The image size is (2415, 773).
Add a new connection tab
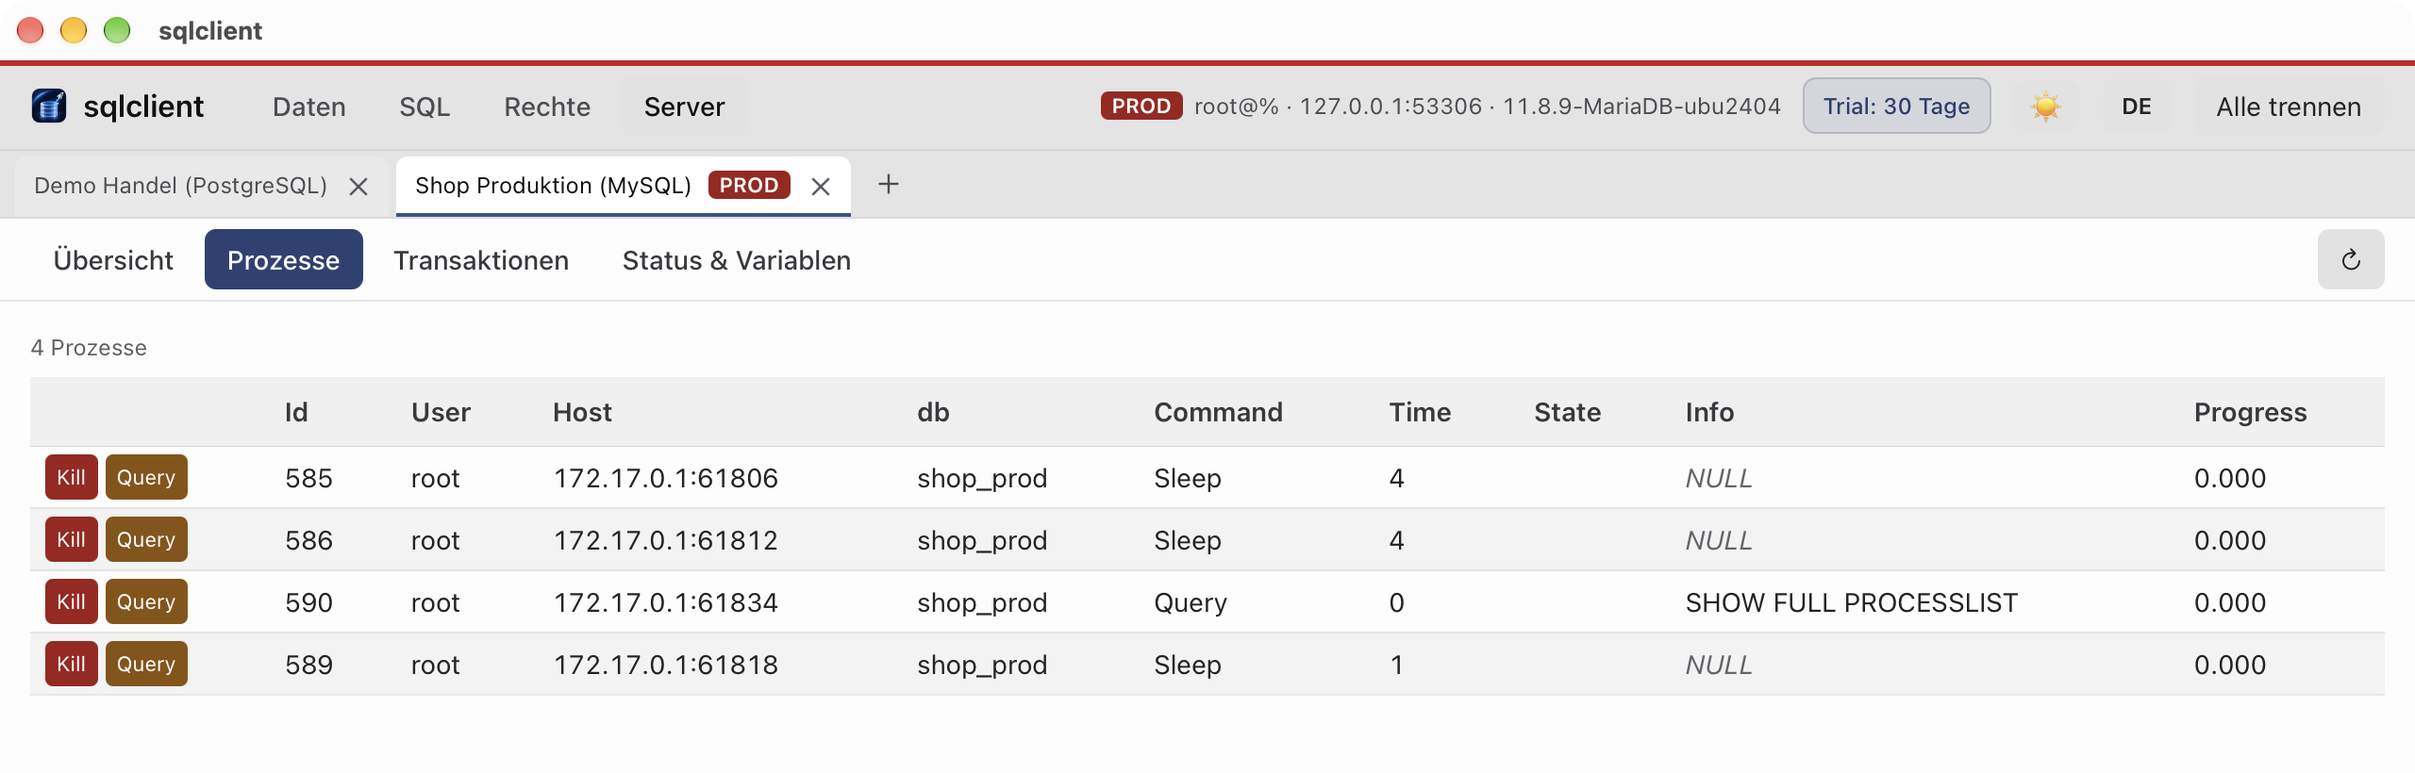coord(888,184)
